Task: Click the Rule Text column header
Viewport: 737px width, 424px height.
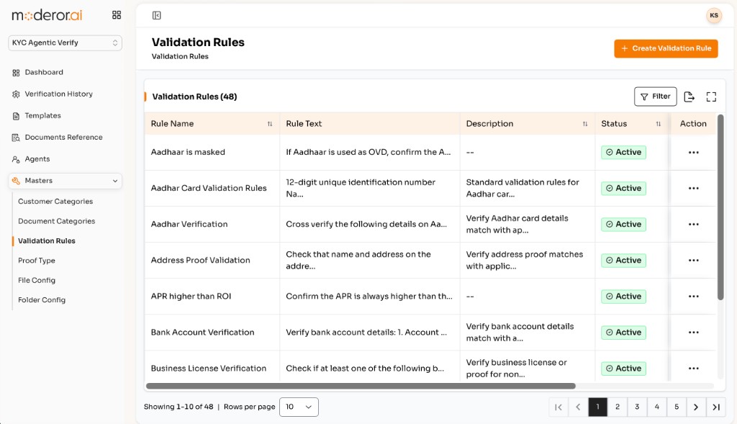Action: [x=304, y=124]
